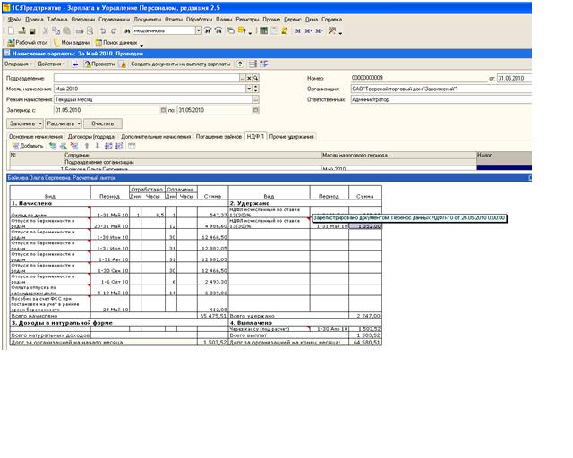573x458 pixels.
Task: Open the Рассчитать dropdown button
Action: click(x=64, y=123)
